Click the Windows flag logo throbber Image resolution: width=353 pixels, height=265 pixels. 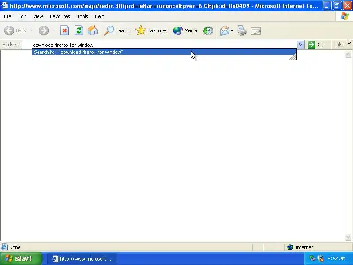344,16
